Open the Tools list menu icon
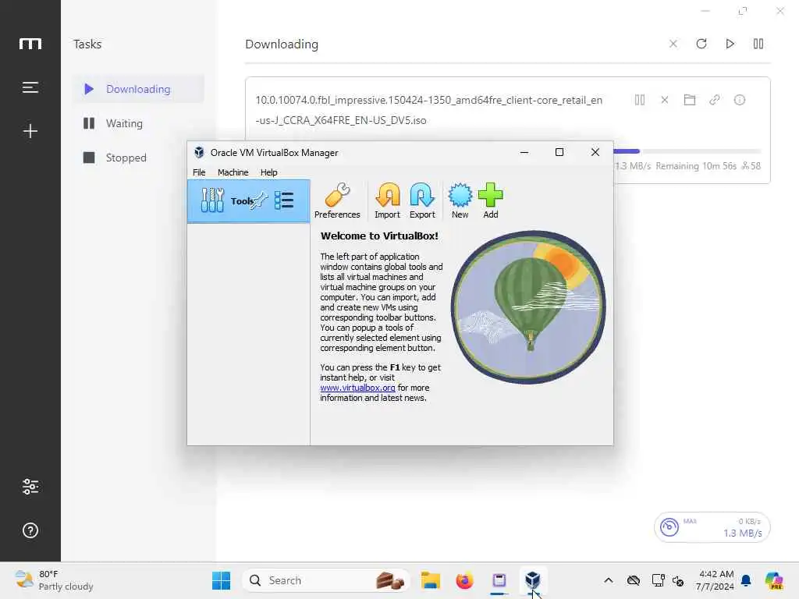 284,200
